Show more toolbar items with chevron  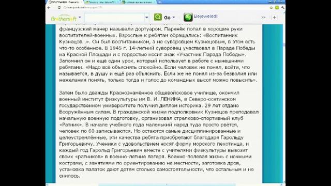coord(263,18)
